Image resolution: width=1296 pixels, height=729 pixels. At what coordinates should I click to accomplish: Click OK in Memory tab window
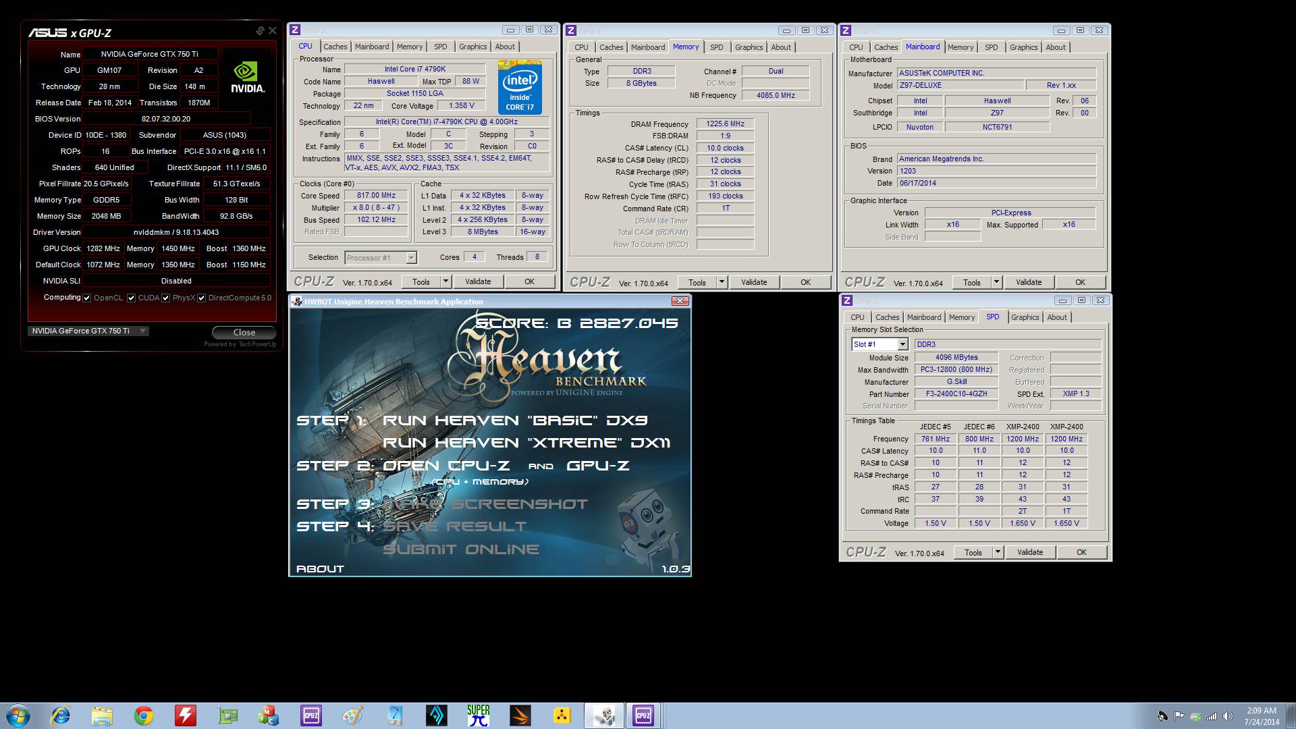(x=805, y=282)
